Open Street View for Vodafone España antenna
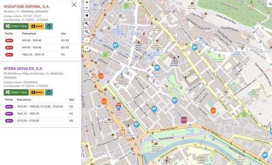This screenshot has height=165, width=272. click(x=16, y=26)
